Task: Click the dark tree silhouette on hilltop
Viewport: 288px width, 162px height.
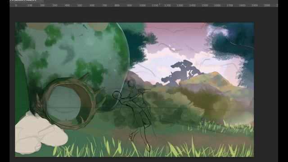Action: pyautogui.click(x=182, y=73)
